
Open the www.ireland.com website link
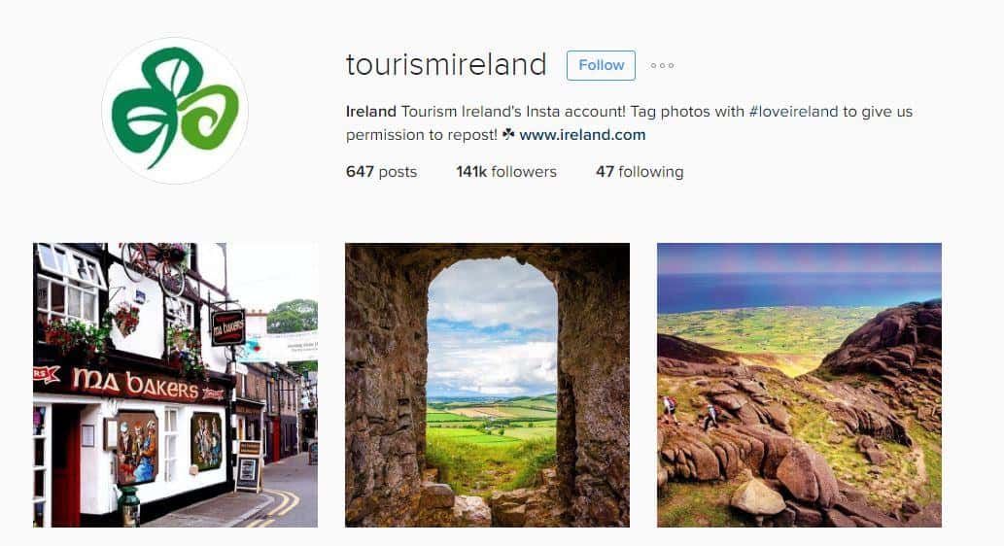pos(582,135)
